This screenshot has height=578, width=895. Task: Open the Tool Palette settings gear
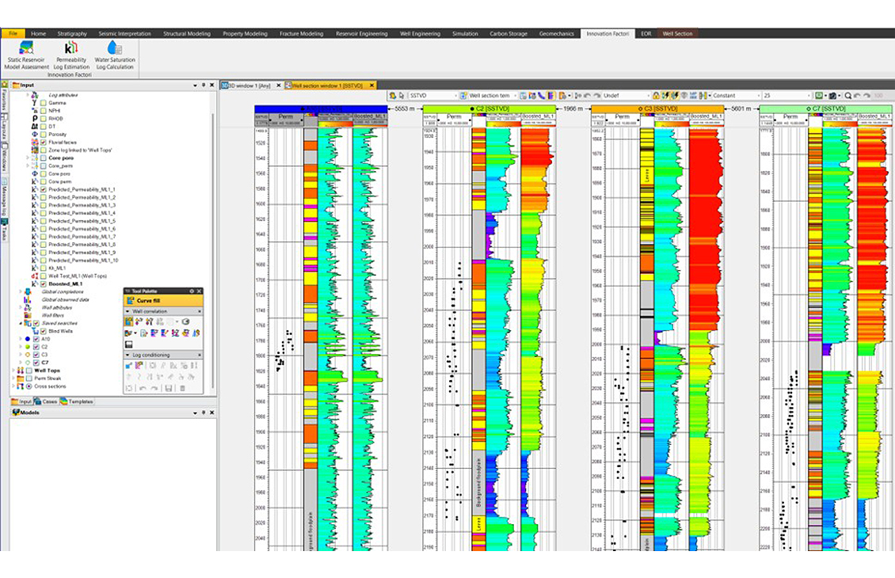(x=192, y=291)
